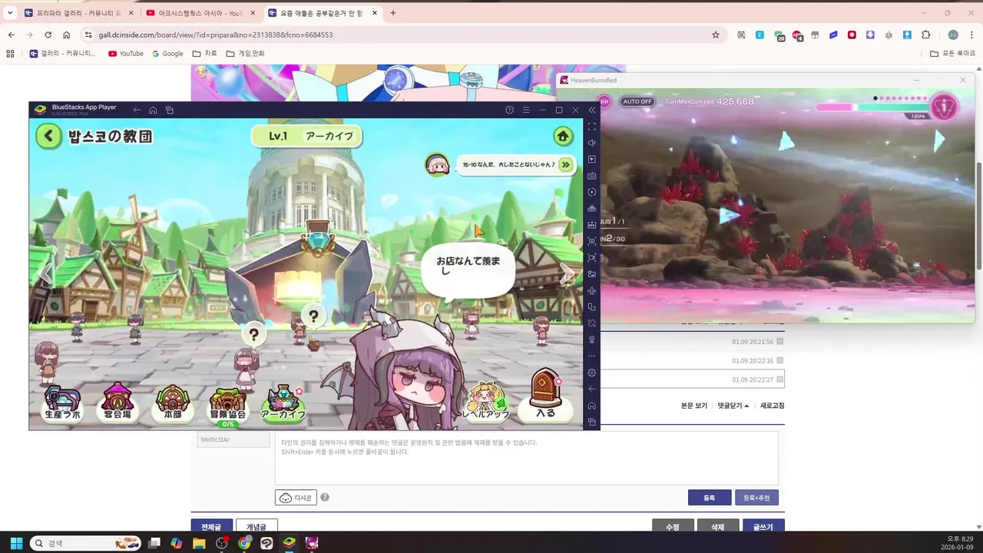Advance the notification with the double-arrow button
Viewport: 983px width, 553px height.
566,164
